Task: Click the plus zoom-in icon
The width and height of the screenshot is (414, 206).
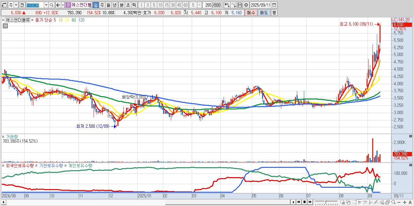Action: (x=405, y=202)
